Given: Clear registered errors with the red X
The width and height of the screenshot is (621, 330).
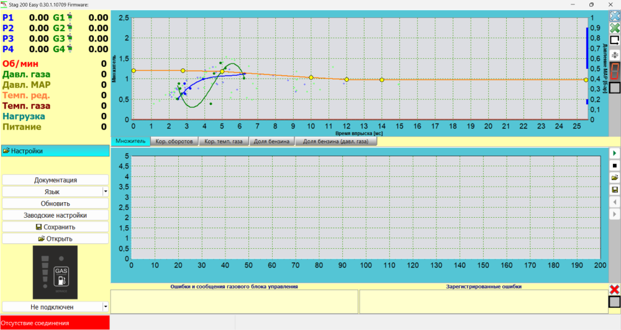Looking at the screenshot, I should 615,289.
